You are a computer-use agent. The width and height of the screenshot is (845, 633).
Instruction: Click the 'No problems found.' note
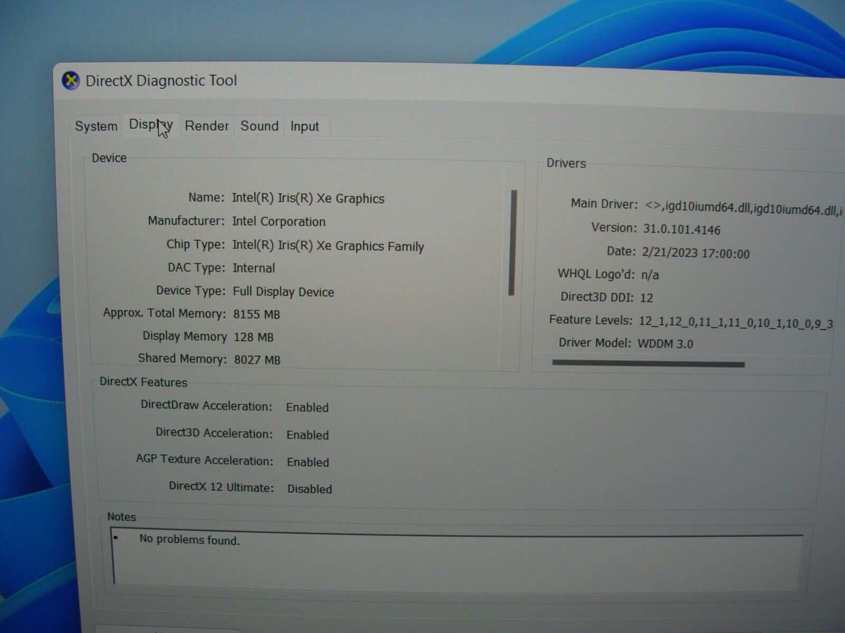coord(190,540)
